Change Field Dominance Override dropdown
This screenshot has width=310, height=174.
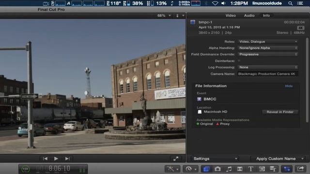click(x=268, y=54)
